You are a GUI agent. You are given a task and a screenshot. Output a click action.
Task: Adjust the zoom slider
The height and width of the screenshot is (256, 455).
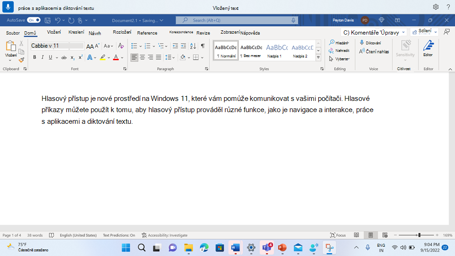click(419, 235)
